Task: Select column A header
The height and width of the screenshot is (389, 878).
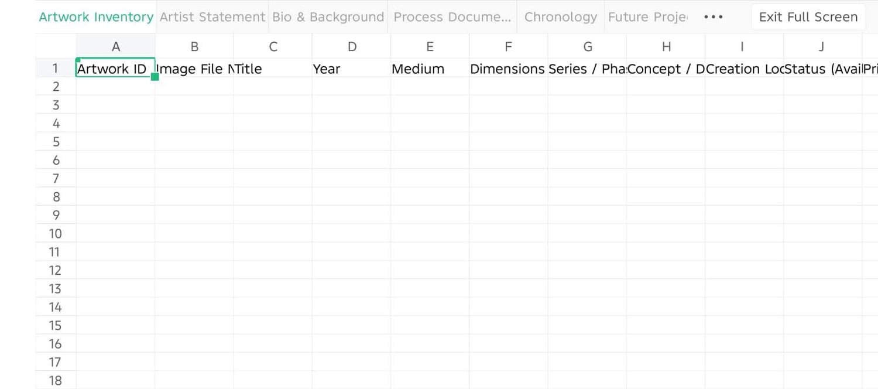Action: click(x=116, y=47)
